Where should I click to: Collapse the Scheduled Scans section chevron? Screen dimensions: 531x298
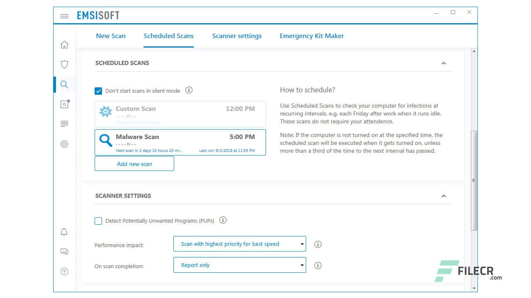(443, 63)
